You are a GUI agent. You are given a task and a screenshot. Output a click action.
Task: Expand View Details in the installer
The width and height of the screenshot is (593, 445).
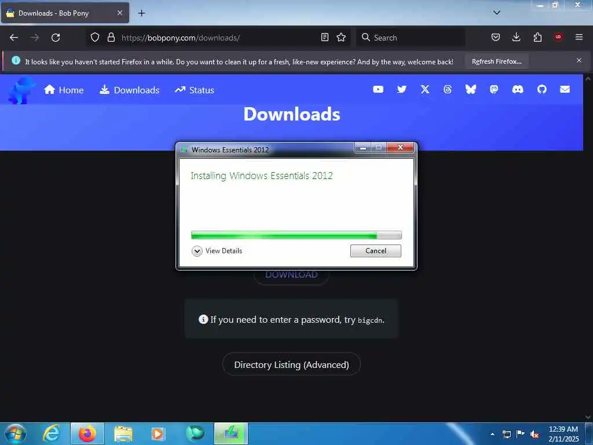[217, 251]
